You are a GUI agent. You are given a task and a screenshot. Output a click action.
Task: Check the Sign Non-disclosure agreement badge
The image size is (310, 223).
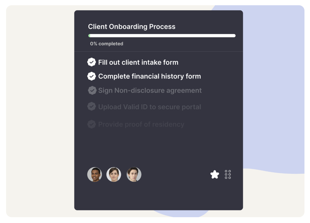pyautogui.click(x=92, y=90)
